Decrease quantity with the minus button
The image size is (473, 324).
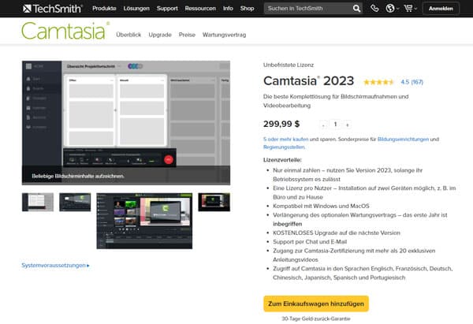[x=324, y=125]
